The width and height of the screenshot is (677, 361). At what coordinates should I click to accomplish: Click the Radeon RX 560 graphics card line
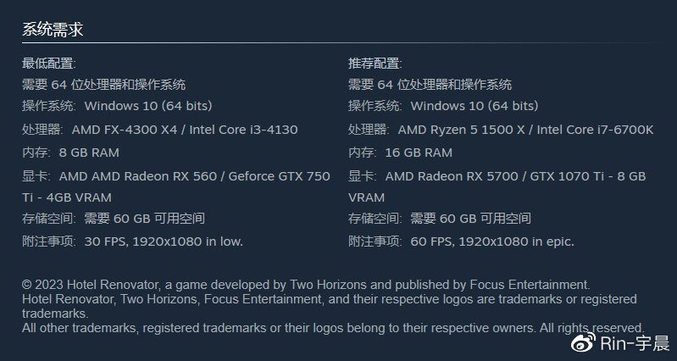(x=176, y=186)
